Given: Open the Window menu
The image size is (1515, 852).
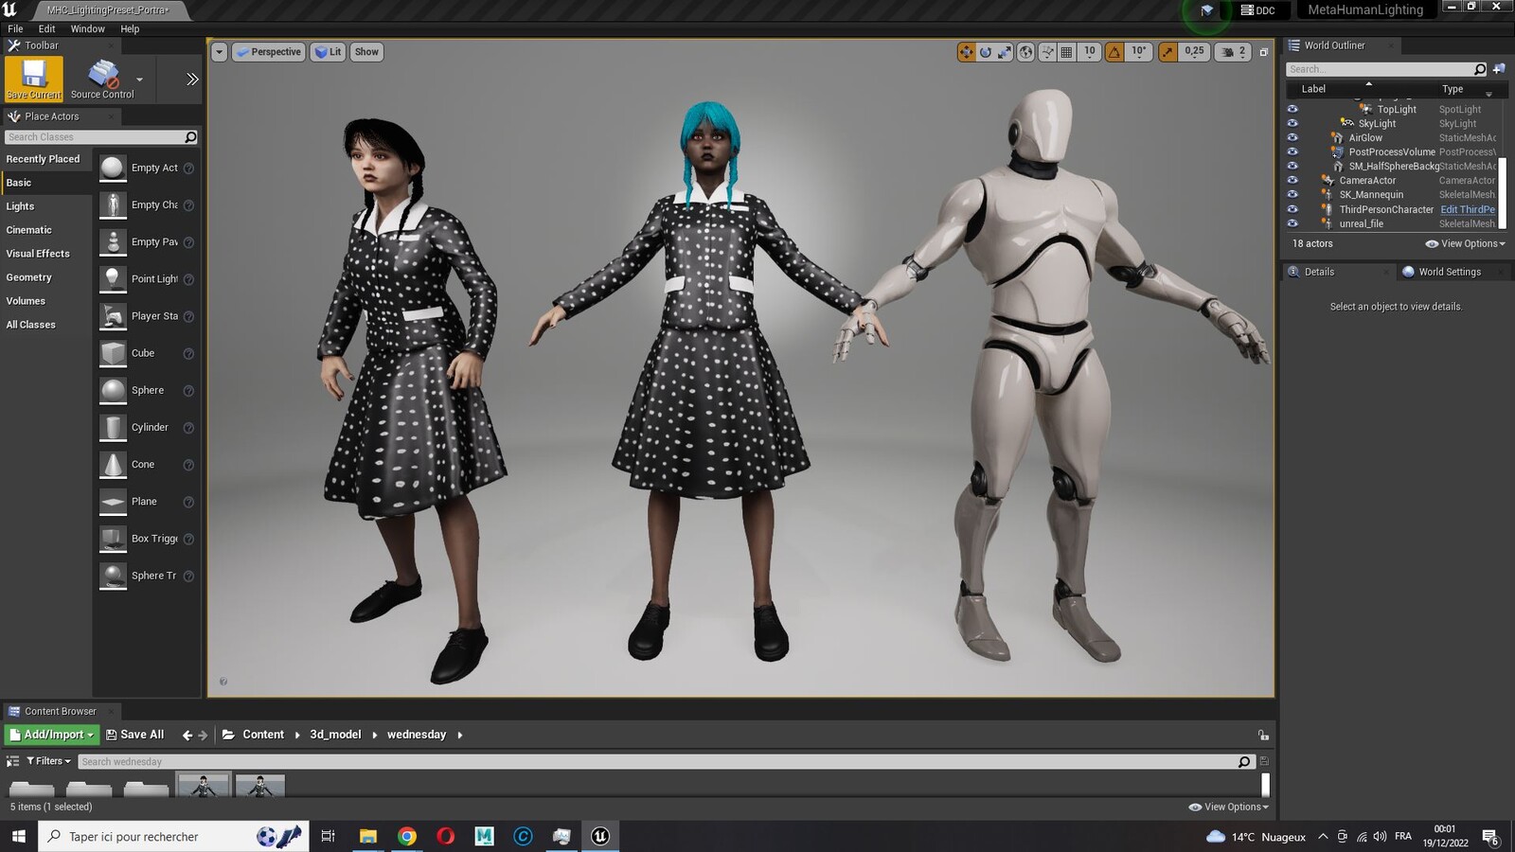Looking at the screenshot, I should click(87, 28).
